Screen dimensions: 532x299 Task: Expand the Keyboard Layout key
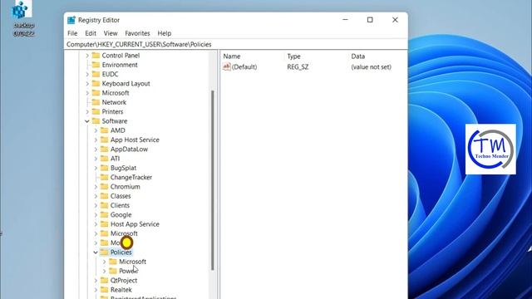click(x=87, y=83)
